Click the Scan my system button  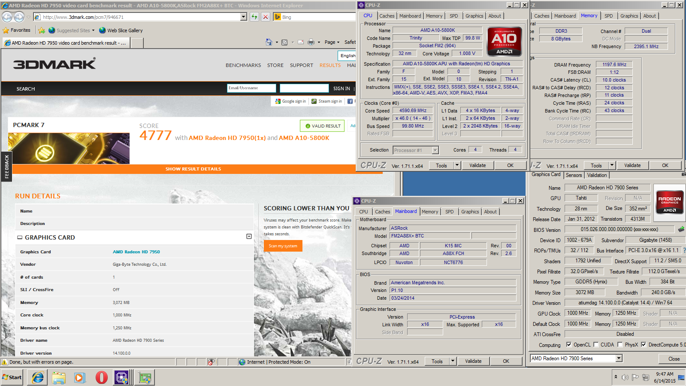click(283, 246)
